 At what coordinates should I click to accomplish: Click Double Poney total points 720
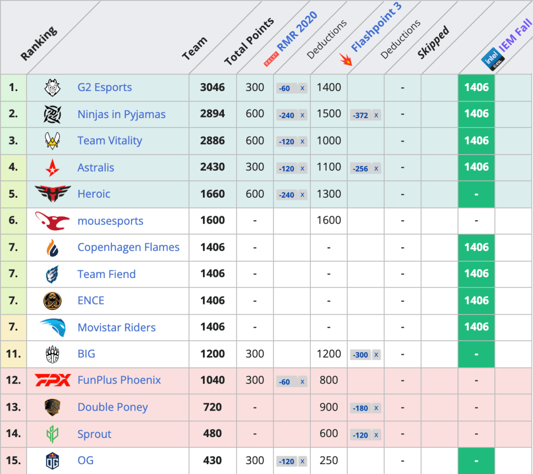point(212,407)
